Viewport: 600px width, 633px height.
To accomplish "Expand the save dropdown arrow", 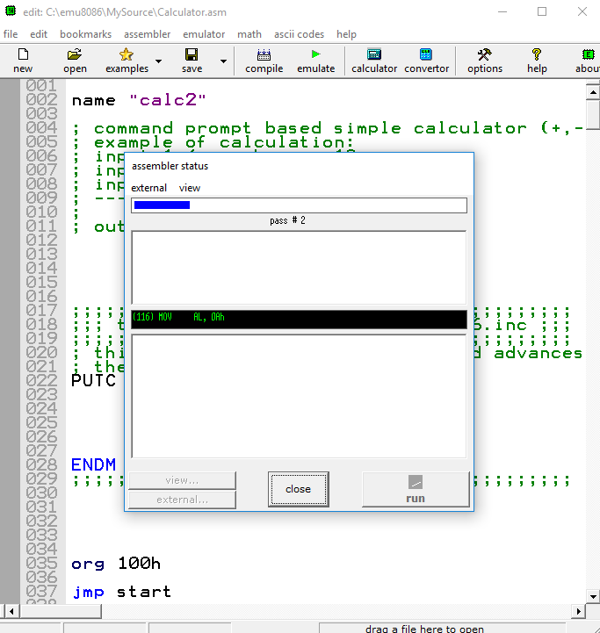I will click(223, 61).
